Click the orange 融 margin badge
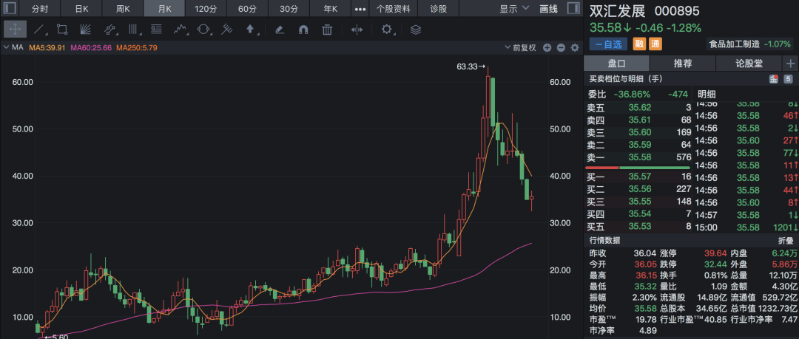Image resolution: width=799 pixels, height=339 pixels. pyautogui.click(x=639, y=44)
